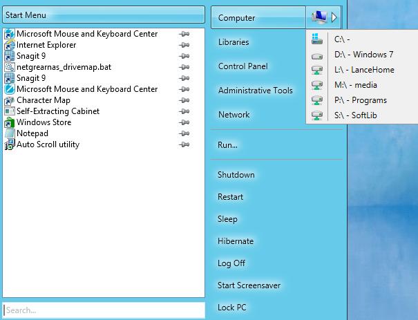This screenshot has width=418, height=320.
Task: Click the Notepad program icon
Action: pyautogui.click(x=10, y=133)
